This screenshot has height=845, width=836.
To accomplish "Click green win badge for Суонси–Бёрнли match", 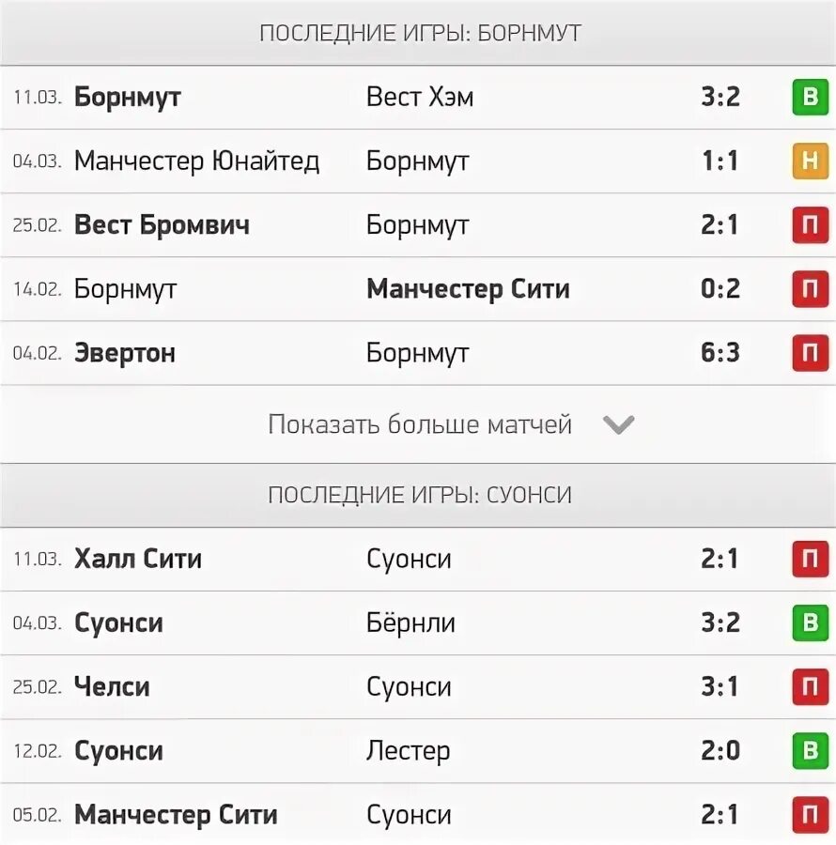I will [810, 622].
